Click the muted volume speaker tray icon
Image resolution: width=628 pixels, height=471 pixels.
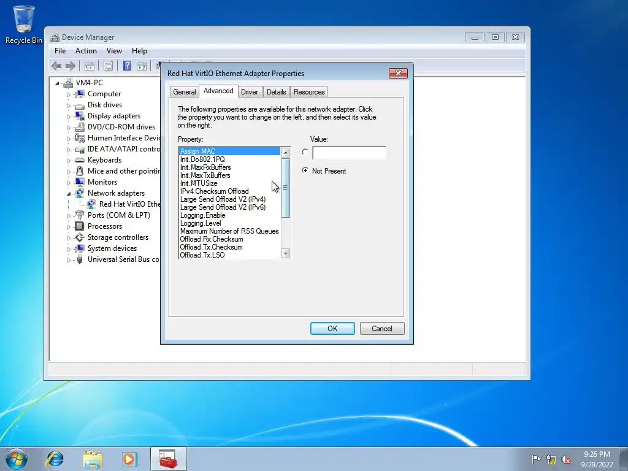coord(566,459)
